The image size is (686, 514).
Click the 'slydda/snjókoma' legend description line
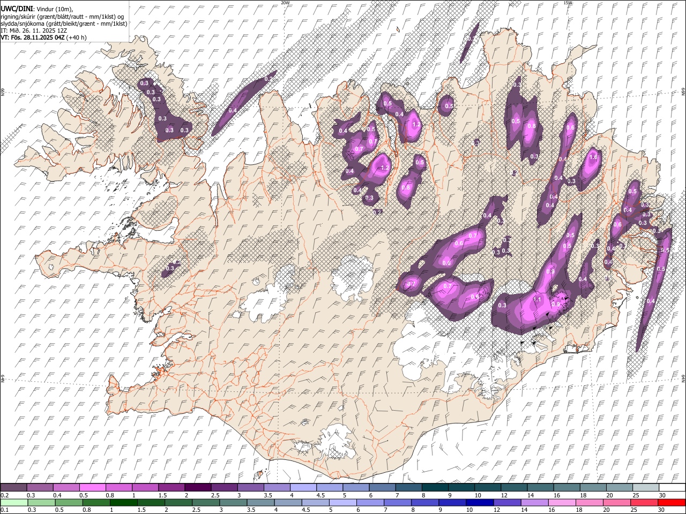[x=64, y=24]
